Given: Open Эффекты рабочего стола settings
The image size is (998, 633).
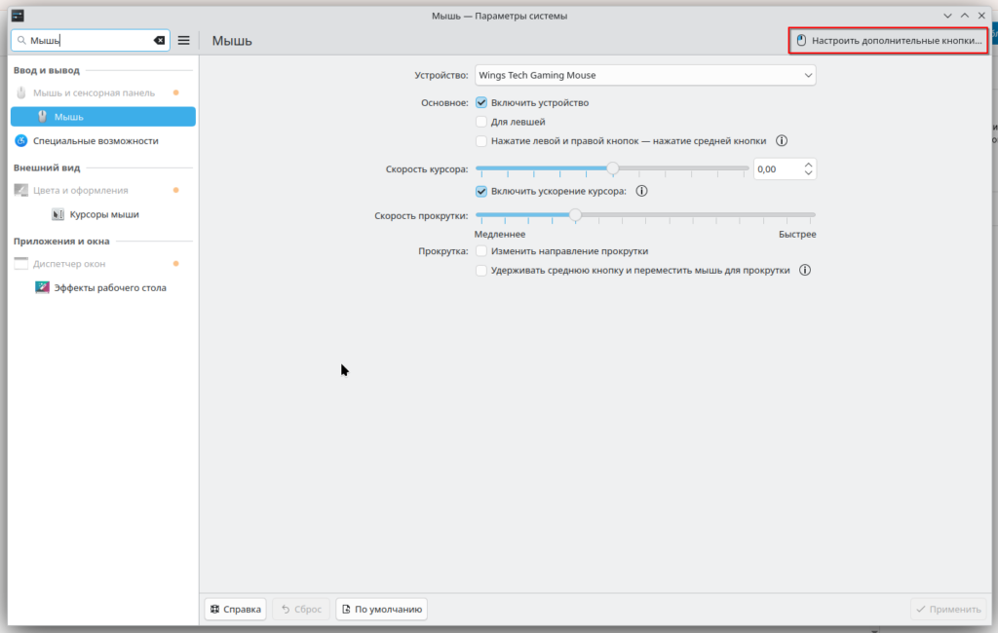Looking at the screenshot, I should [109, 288].
